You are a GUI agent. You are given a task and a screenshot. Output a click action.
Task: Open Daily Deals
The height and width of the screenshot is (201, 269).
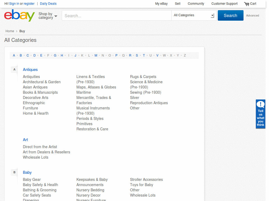point(48,4)
